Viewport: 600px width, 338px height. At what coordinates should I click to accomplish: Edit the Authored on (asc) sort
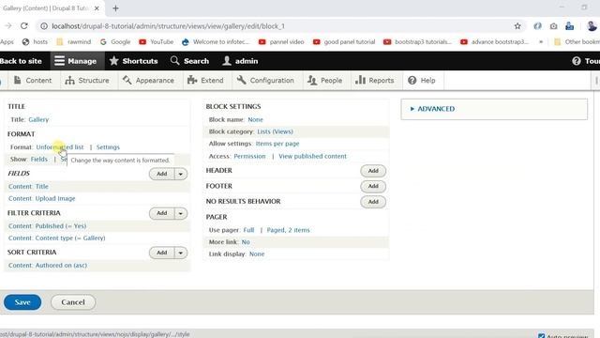(48, 265)
